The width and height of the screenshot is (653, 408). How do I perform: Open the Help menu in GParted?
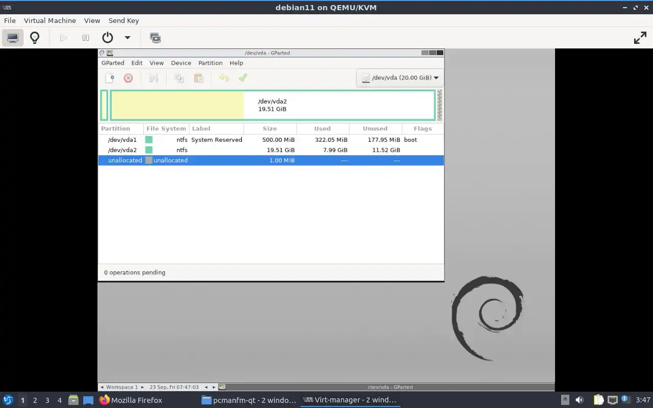point(236,63)
